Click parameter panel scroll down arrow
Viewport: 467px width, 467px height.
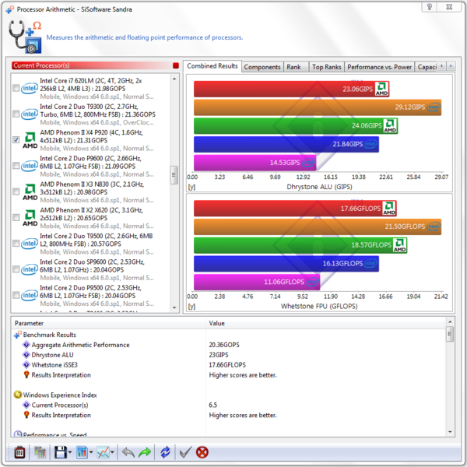(450, 432)
